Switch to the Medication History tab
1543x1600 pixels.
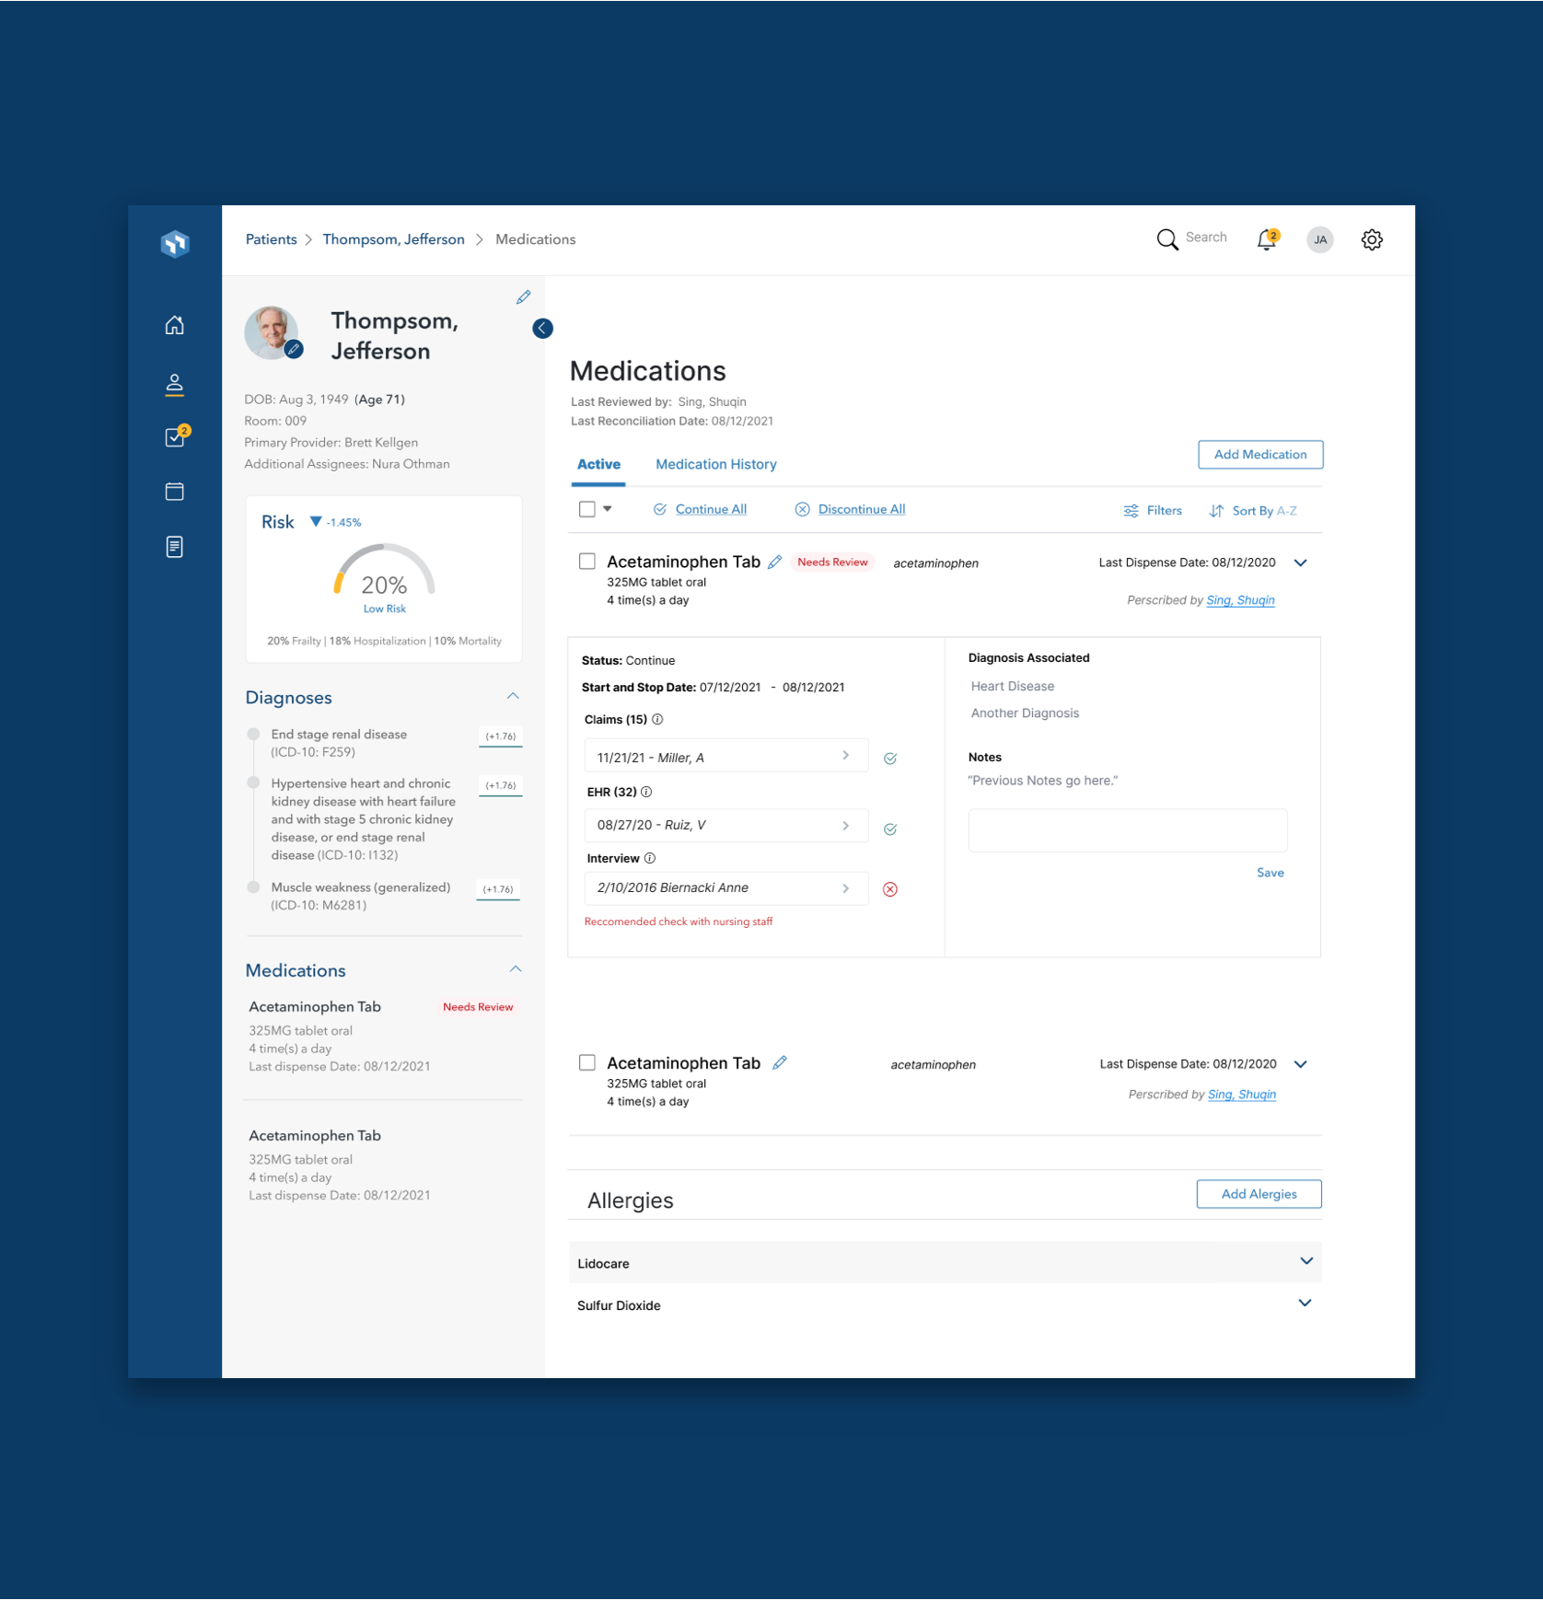716,465
